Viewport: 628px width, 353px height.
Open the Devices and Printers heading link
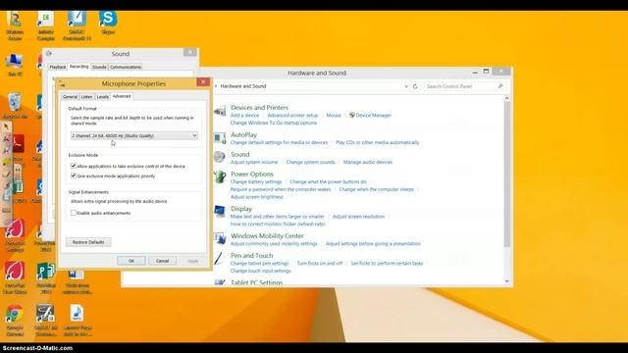coord(259,107)
